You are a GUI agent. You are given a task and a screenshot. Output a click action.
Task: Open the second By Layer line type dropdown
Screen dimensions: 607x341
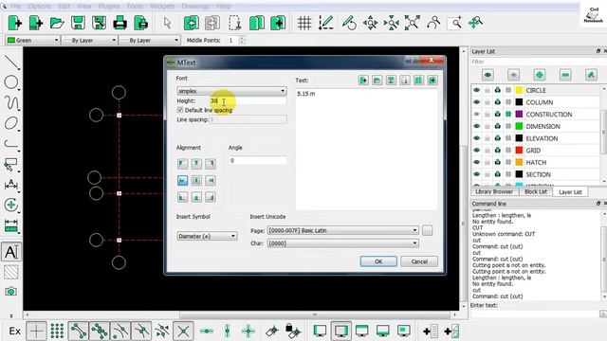tap(150, 40)
